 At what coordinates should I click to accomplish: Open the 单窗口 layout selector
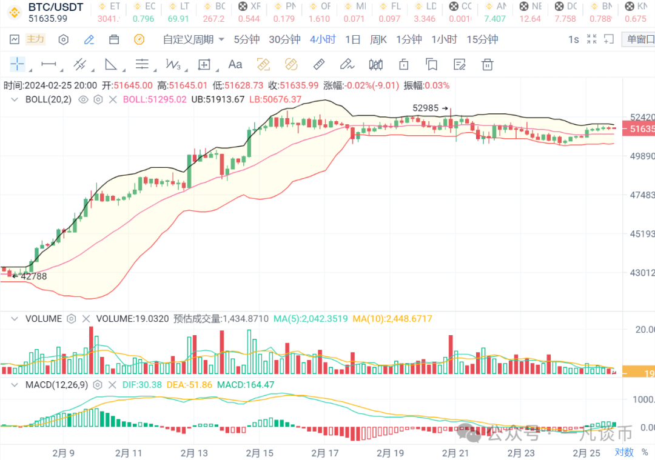point(639,39)
